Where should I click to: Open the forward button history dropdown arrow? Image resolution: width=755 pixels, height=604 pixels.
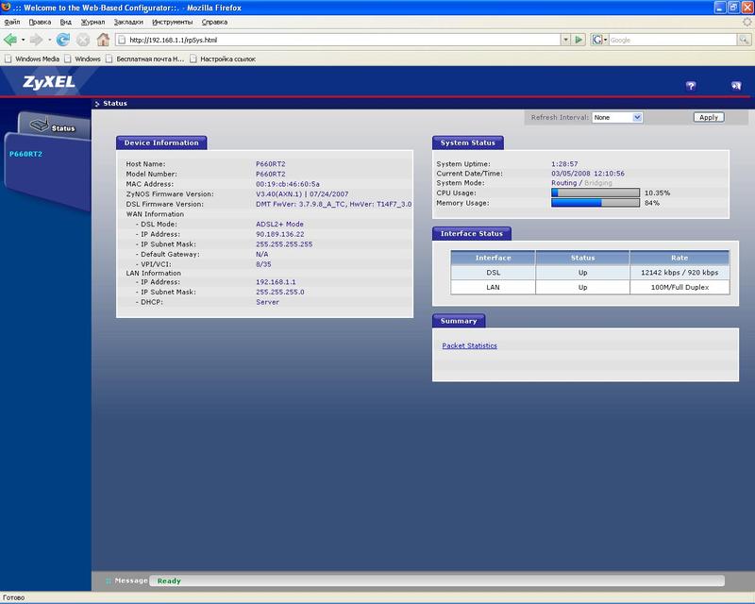49,40
